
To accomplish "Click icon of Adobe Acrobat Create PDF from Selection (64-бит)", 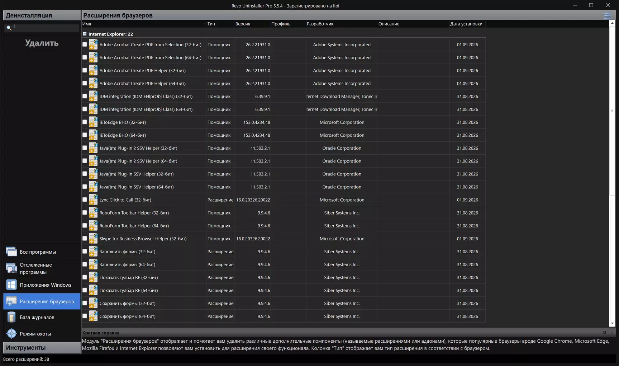I will (x=93, y=57).
